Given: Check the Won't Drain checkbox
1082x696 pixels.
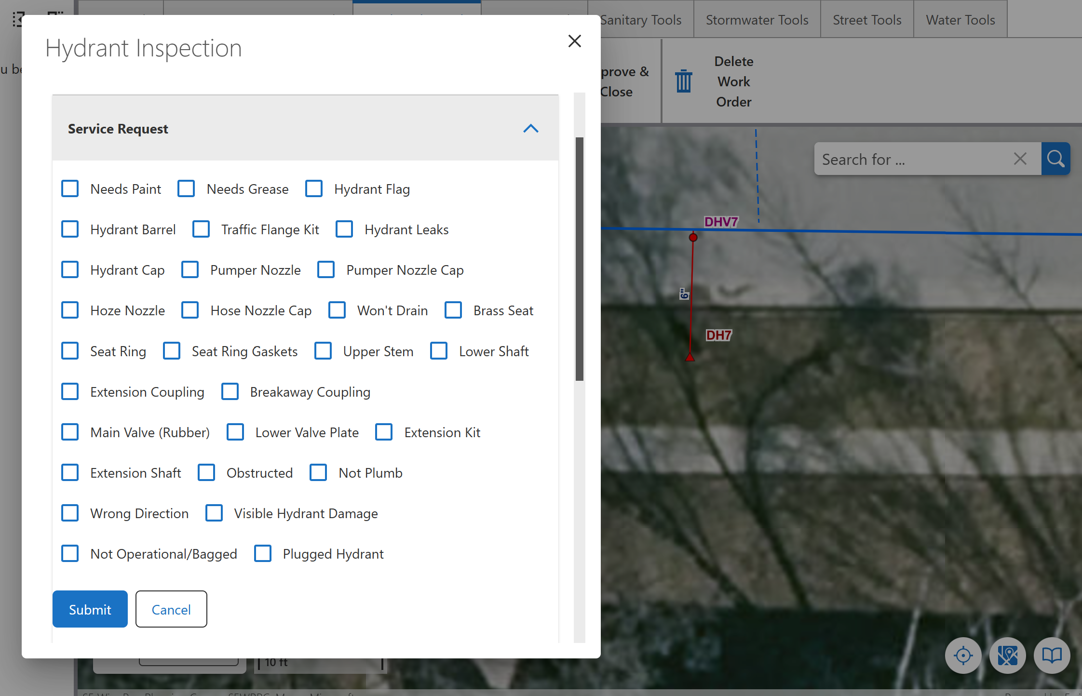Looking at the screenshot, I should 337,310.
